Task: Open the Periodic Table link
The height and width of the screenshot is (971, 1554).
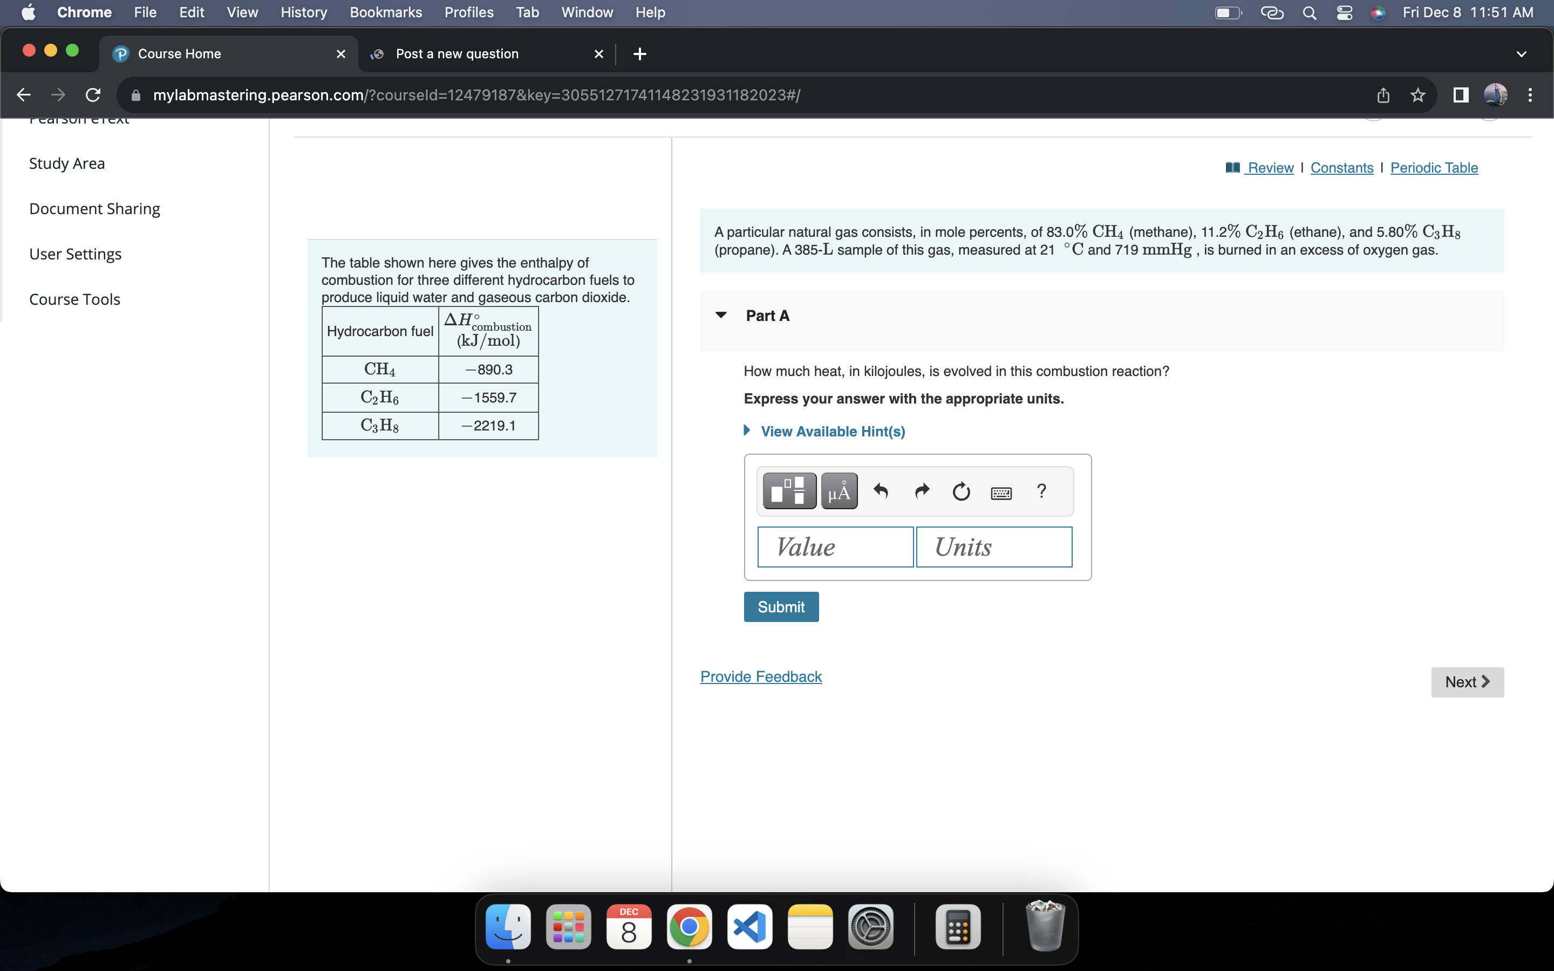Action: coord(1434,168)
